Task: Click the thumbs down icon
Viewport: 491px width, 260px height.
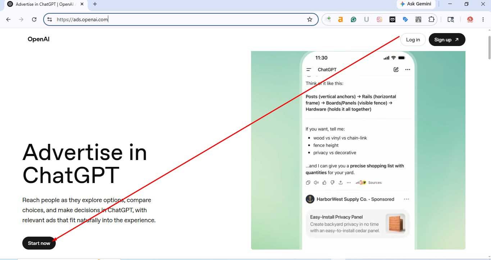Action: pos(332,183)
